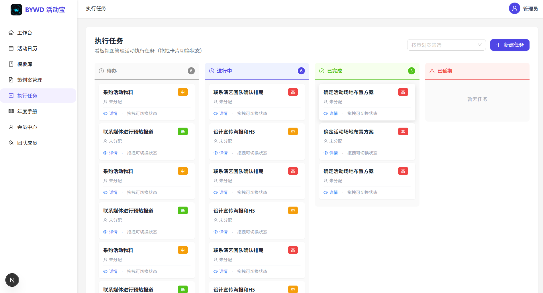543x293 pixels.
Task: Go to 团队成员 in the sidebar
Action: (x=38, y=143)
